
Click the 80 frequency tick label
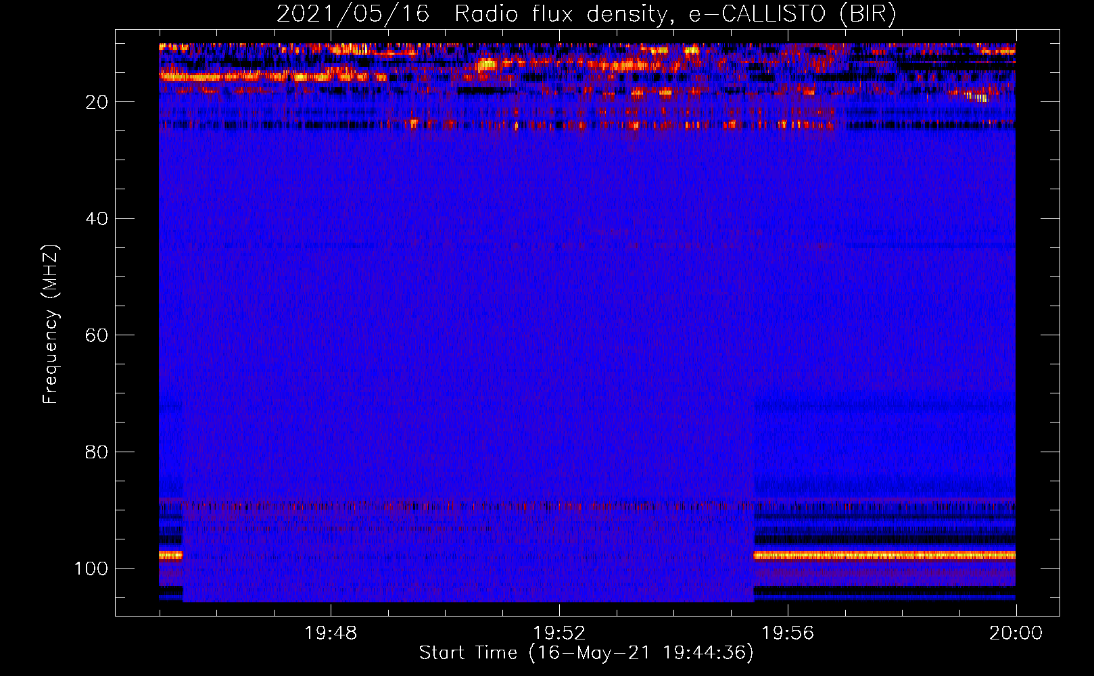[x=97, y=452]
